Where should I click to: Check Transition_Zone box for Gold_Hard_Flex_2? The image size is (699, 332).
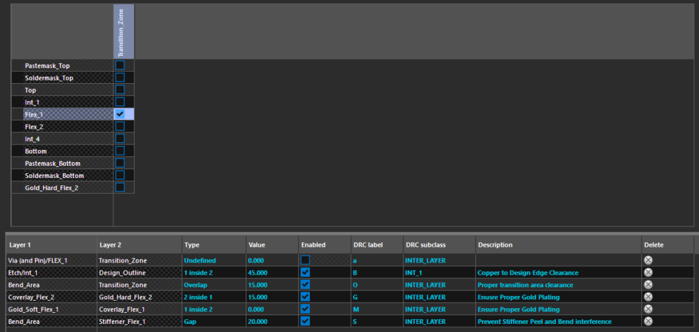click(120, 187)
